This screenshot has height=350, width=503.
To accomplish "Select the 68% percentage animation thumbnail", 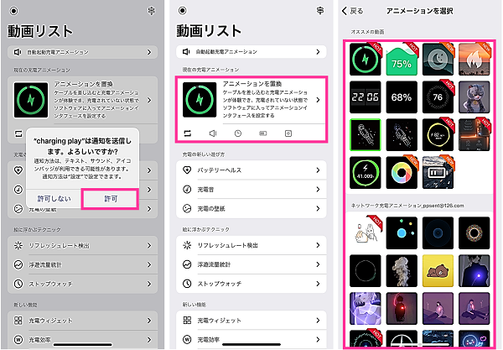I will [x=402, y=97].
